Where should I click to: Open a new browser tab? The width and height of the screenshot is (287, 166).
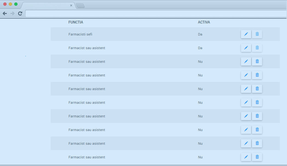click(x=80, y=6)
